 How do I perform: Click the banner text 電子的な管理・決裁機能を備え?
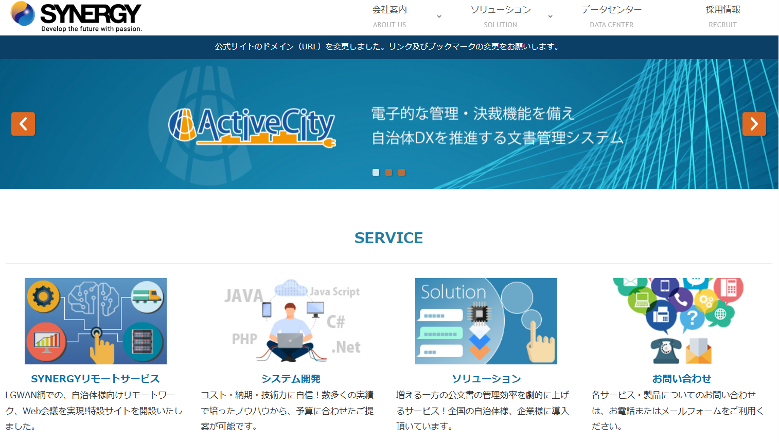(x=473, y=114)
